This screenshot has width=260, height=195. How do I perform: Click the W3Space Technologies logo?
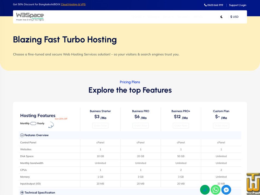click(x=30, y=17)
